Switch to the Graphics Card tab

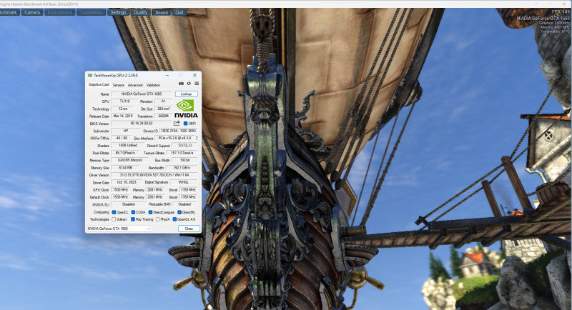pos(99,84)
